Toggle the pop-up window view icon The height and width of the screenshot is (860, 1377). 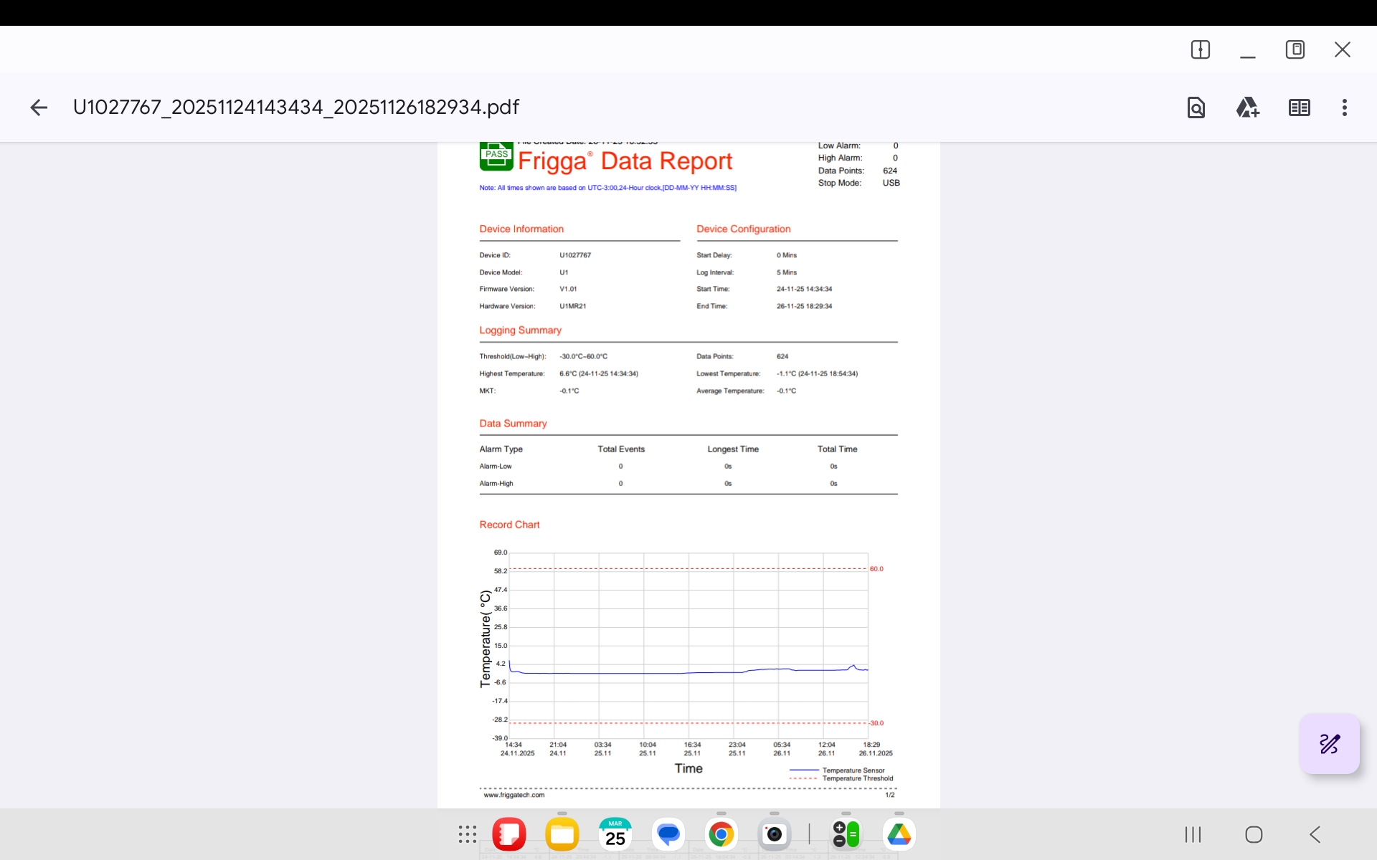tap(1295, 49)
